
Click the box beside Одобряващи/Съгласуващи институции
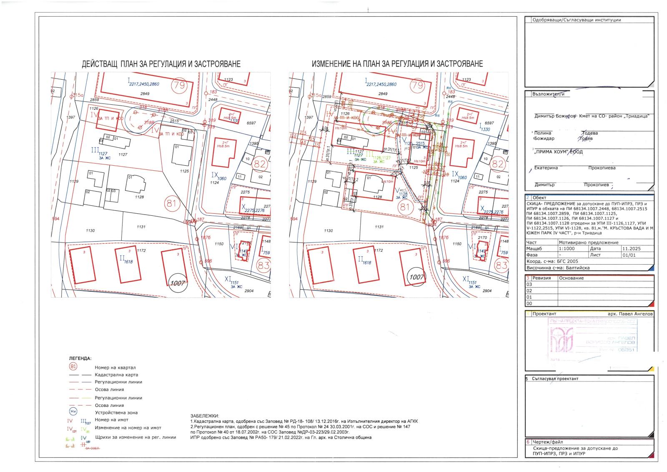(x=529, y=20)
